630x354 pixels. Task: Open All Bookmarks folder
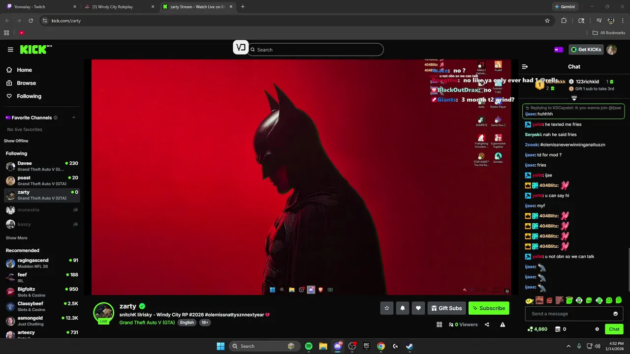(x=609, y=33)
